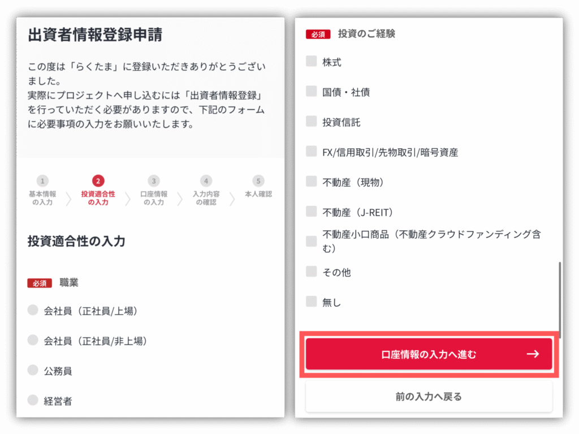579x434 pixels.
Task: Choose 経営者 as occupation
Action: tap(33, 399)
